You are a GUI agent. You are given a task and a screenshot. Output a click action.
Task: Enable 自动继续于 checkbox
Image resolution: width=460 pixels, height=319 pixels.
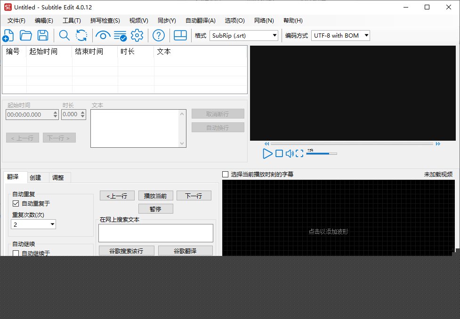click(x=16, y=253)
